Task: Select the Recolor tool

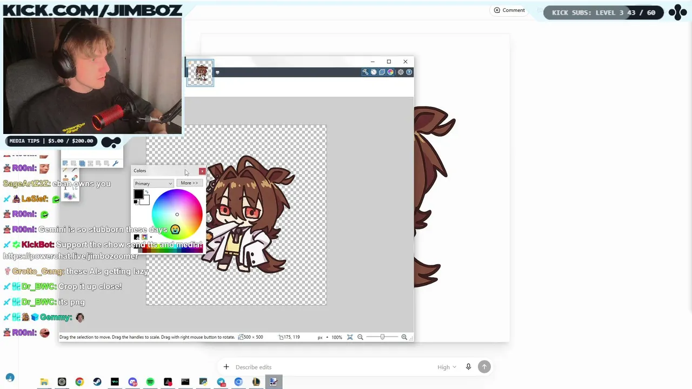Action: [74, 178]
